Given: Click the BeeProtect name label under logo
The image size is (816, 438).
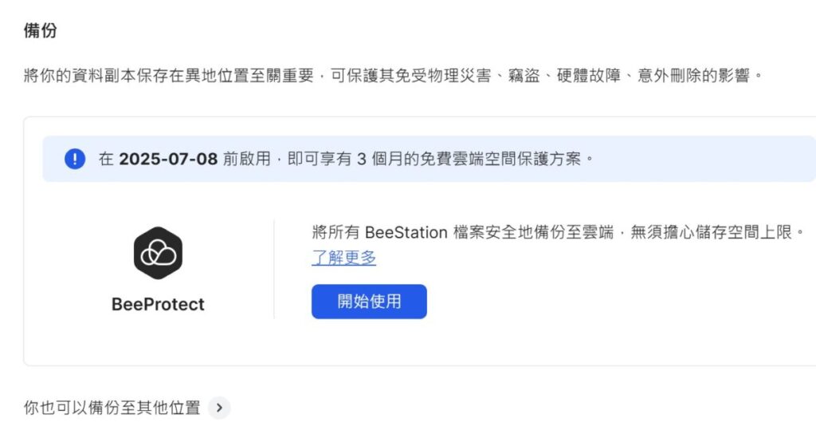Looking at the screenshot, I should click(x=159, y=304).
